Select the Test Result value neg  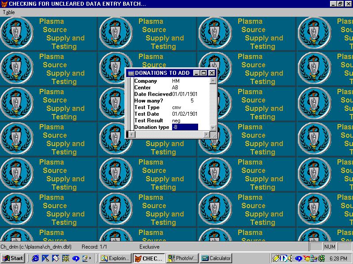(x=176, y=121)
